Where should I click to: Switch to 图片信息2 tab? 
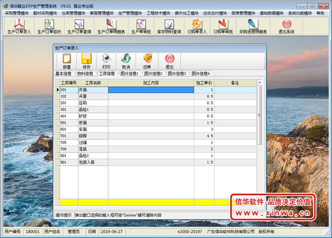point(153,73)
